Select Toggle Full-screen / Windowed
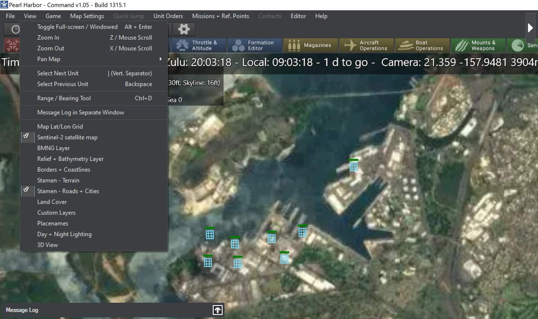This screenshot has height=319, width=538. (x=94, y=27)
